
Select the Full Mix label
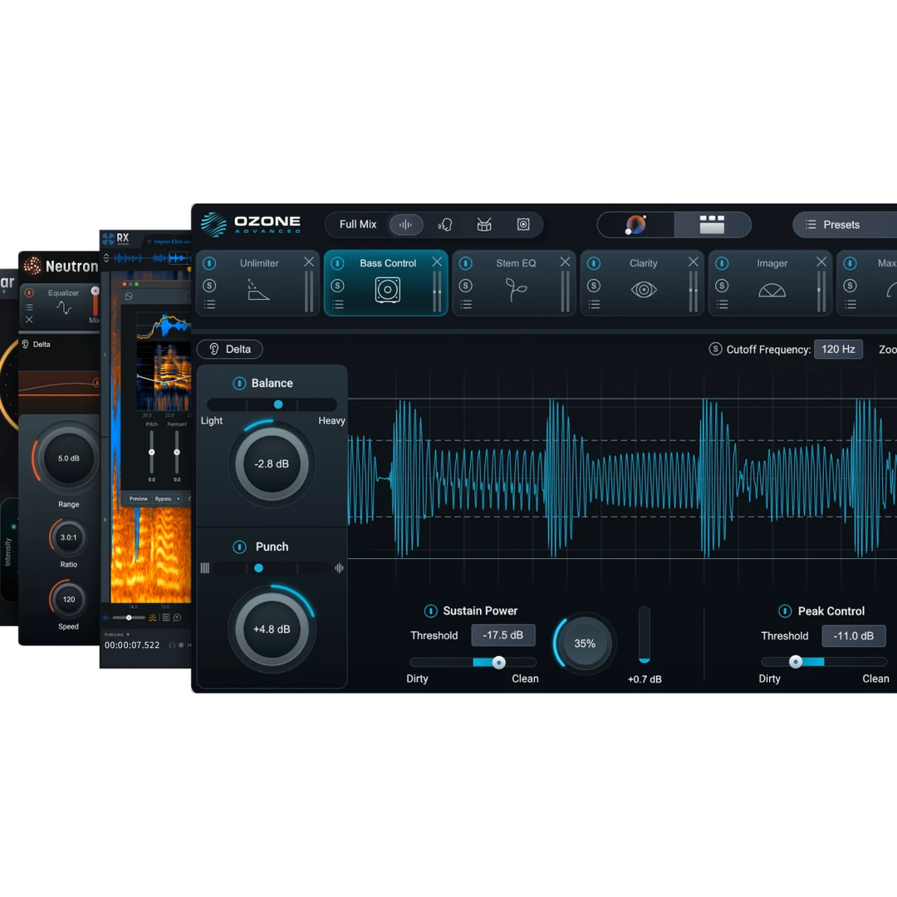click(357, 224)
